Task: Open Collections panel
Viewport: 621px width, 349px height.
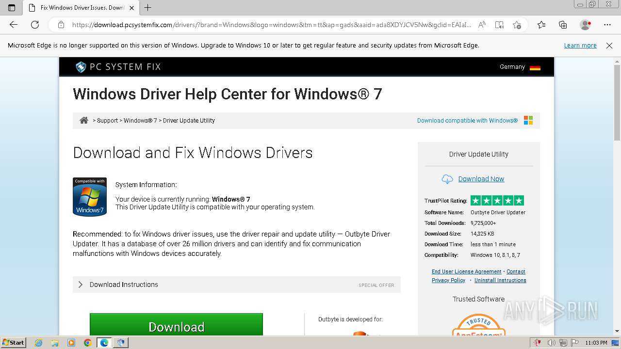Action: click(563, 25)
